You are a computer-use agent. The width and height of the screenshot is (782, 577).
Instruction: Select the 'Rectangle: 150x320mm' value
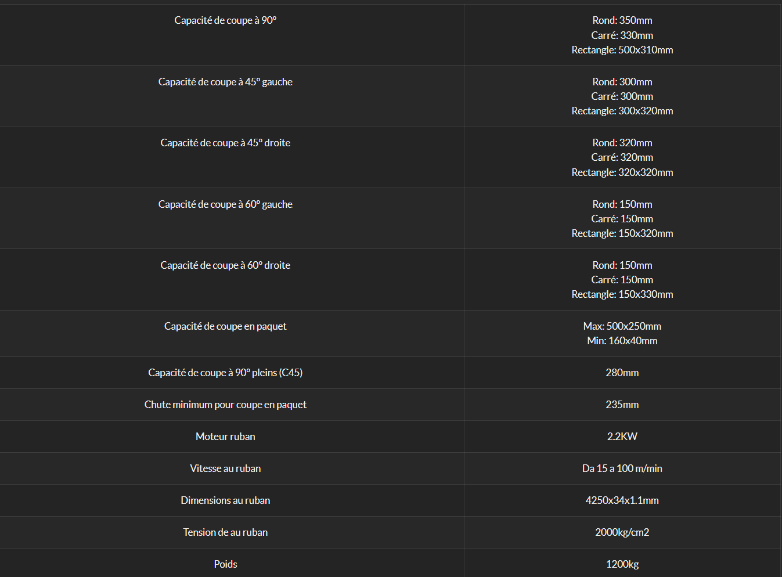point(622,233)
